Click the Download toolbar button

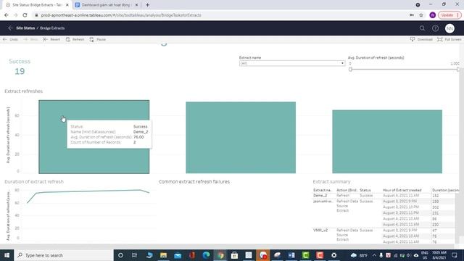(421, 39)
